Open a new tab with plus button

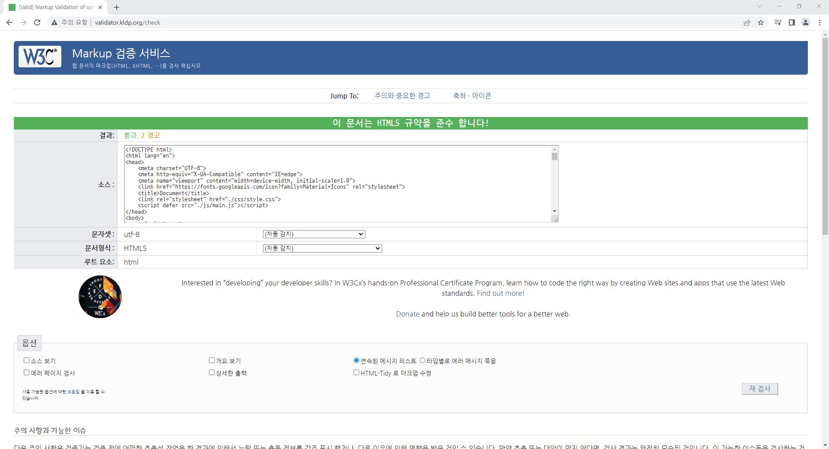click(117, 7)
